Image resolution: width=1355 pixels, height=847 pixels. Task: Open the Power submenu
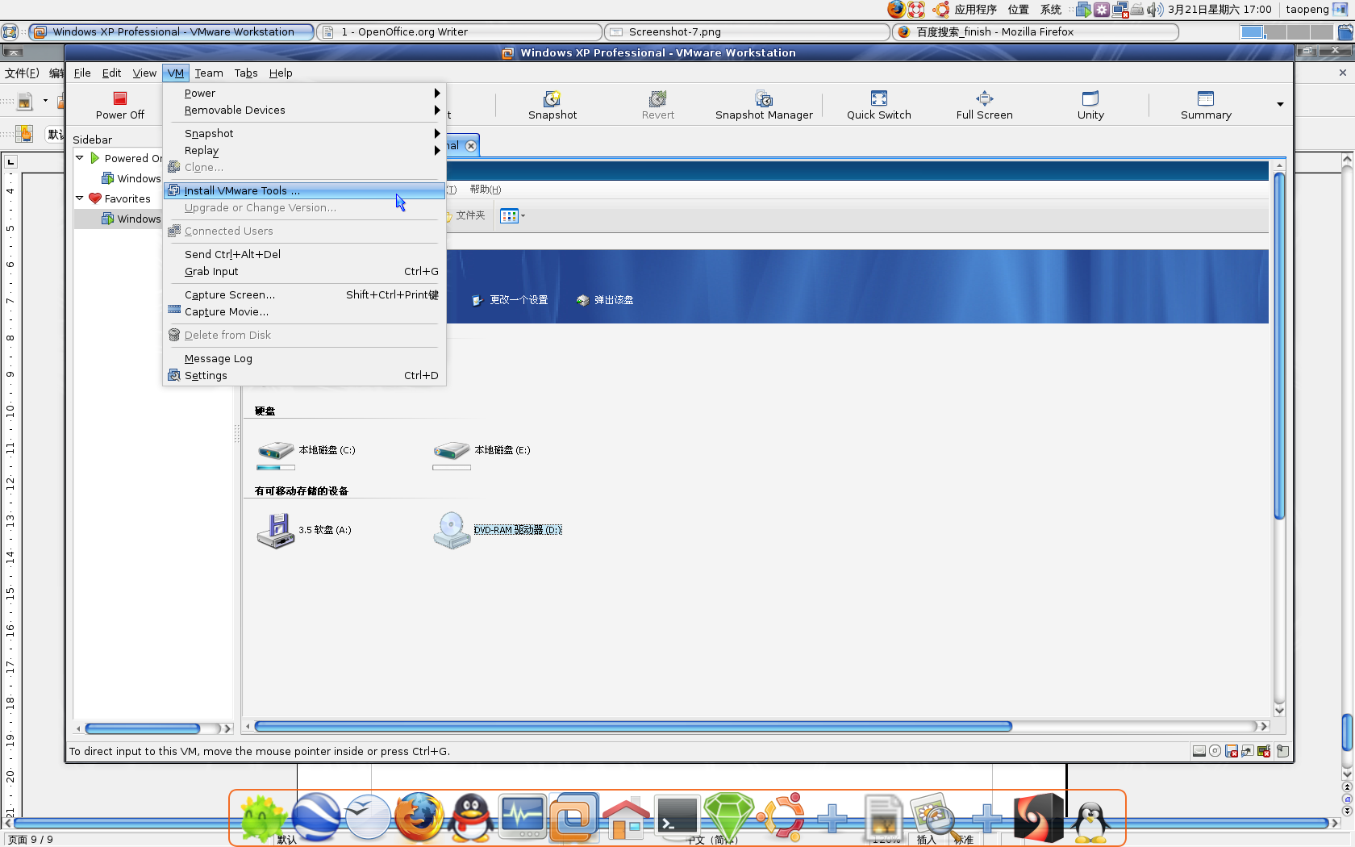coord(304,93)
